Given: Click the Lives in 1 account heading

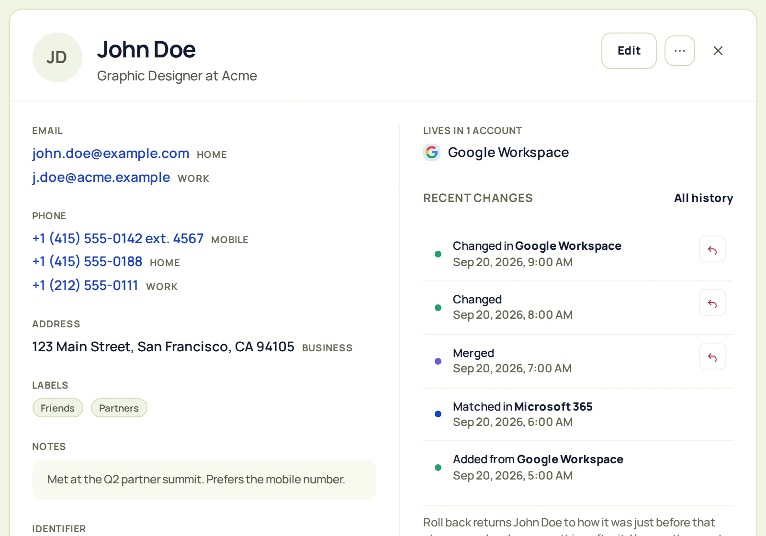Looking at the screenshot, I should [x=473, y=131].
